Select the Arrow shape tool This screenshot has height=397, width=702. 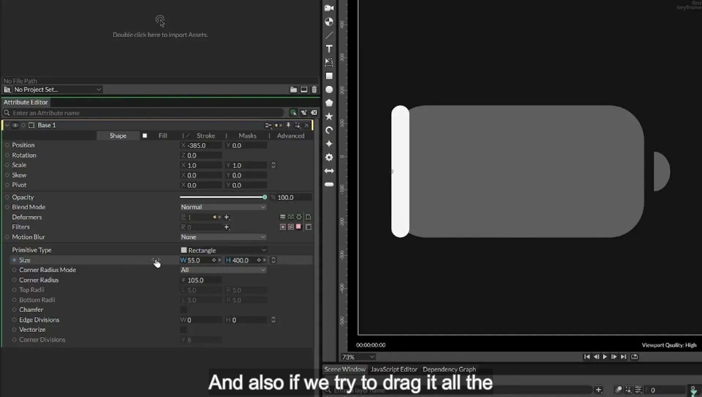click(329, 171)
